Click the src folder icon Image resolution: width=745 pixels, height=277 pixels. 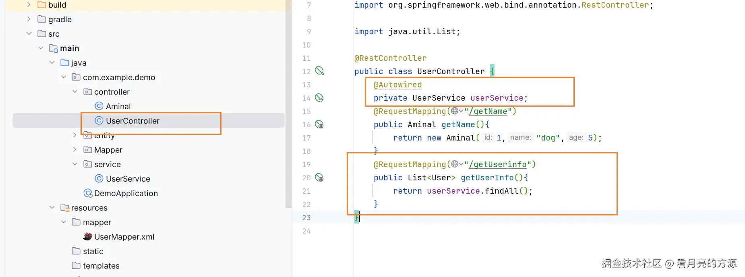tap(41, 33)
